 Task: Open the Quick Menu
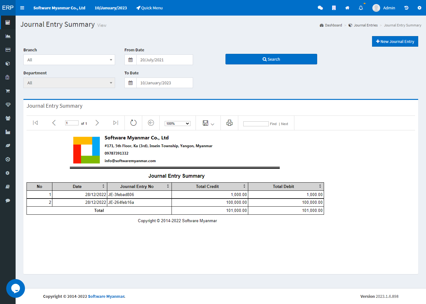[x=149, y=8]
